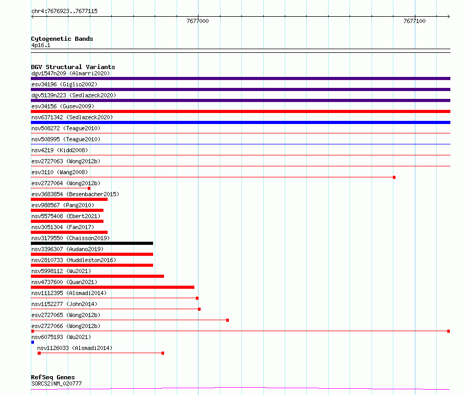The height and width of the screenshot is (395, 465).
Task: Open the SORCS2|NM_020777 gene label
Action: [x=56, y=383]
